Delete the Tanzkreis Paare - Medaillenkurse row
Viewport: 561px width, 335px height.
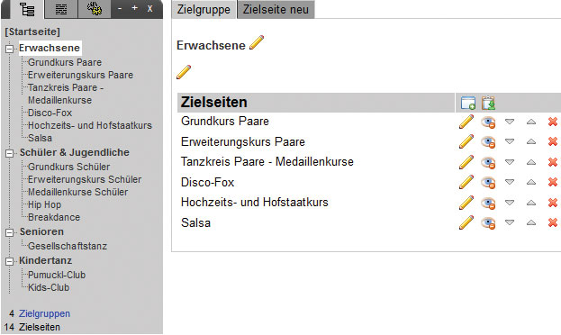[553, 162]
